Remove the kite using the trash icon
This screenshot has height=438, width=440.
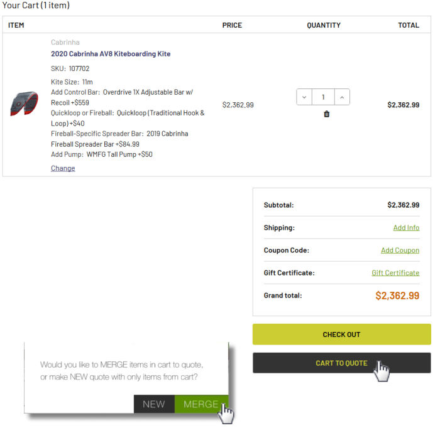point(326,114)
